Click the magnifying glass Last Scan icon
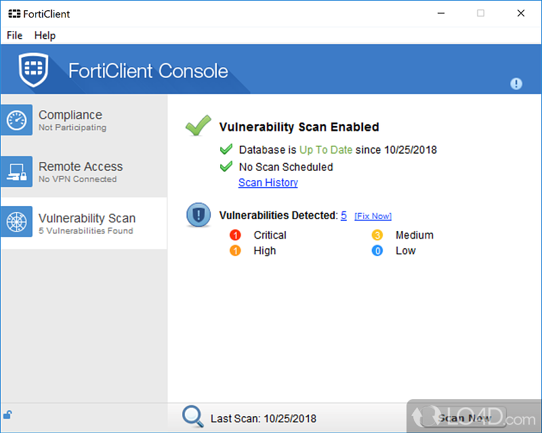 click(193, 417)
